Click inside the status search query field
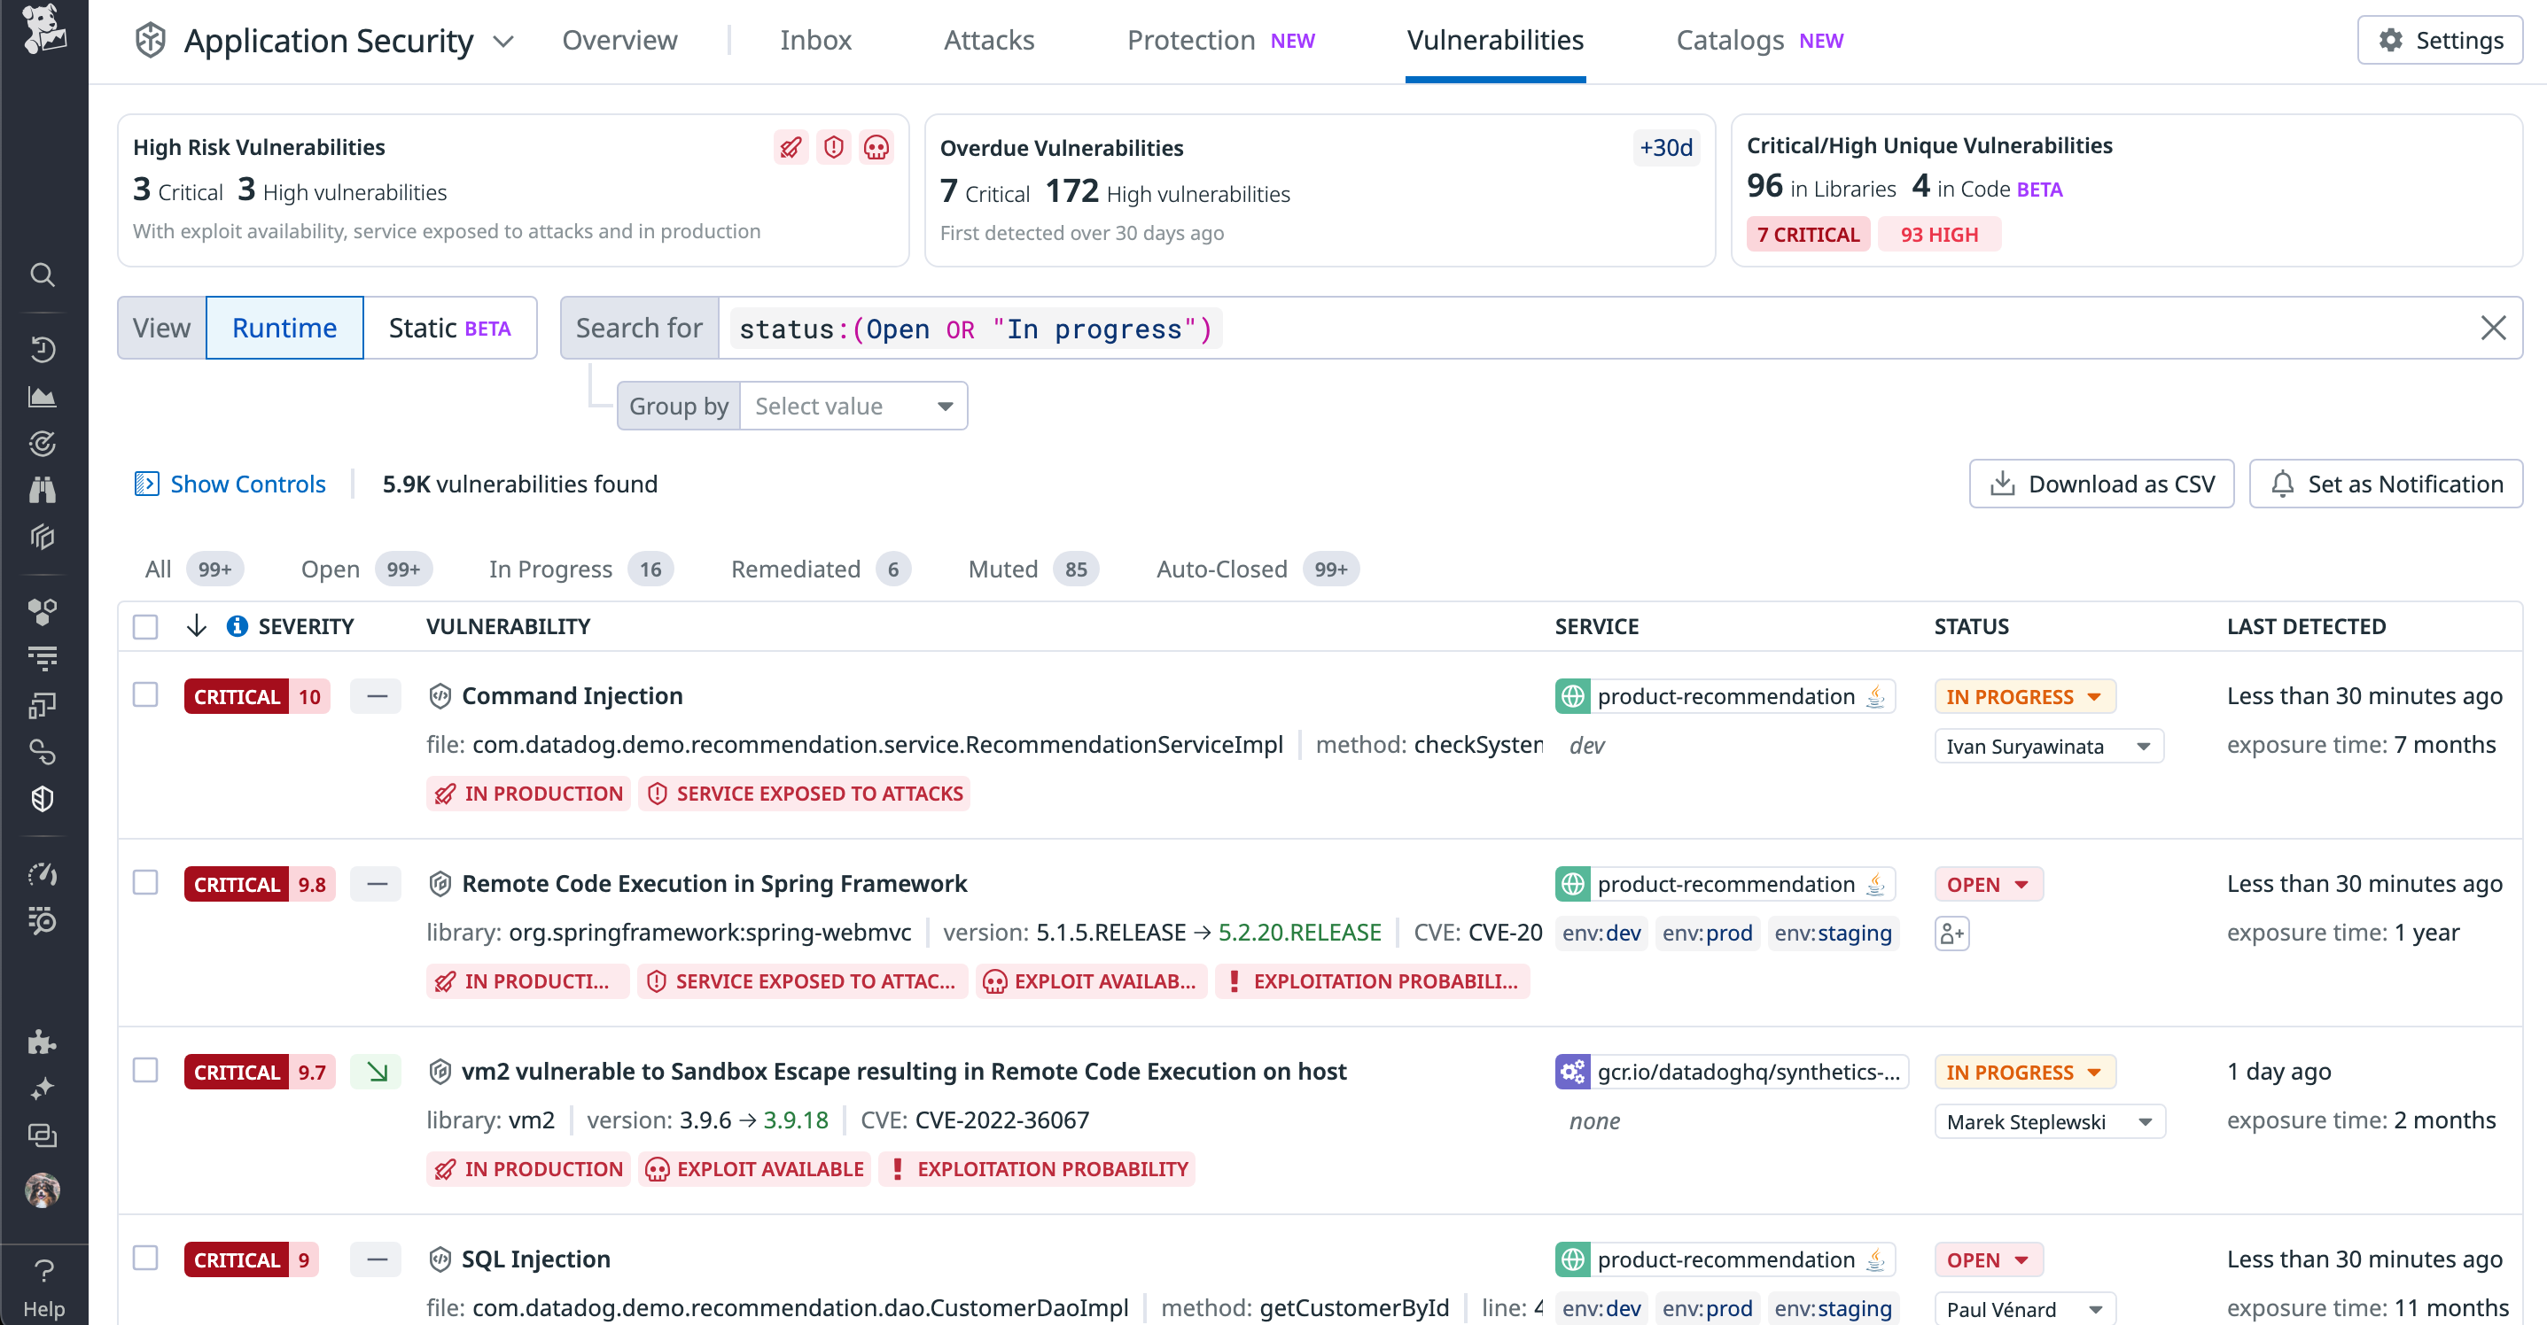This screenshot has height=1325, width=2547. pyautogui.click(x=974, y=328)
